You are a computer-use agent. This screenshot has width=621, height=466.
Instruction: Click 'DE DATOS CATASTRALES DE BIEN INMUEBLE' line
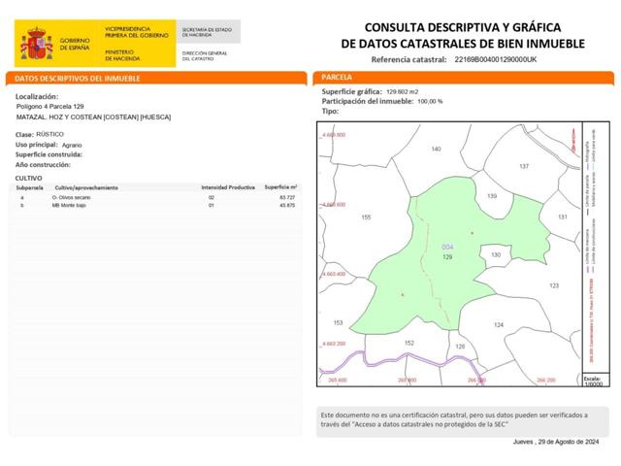pyautogui.click(x=463, y=44)
